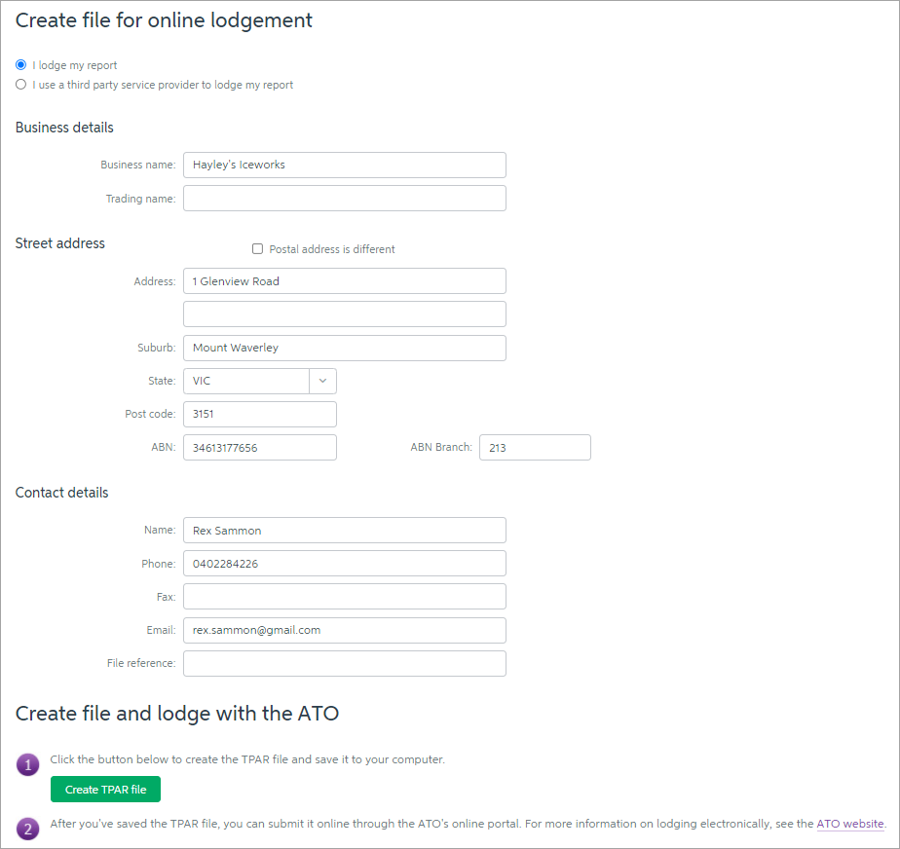900x849 pixels.
Task: Click the Post code field 3151
Action: 260,414
